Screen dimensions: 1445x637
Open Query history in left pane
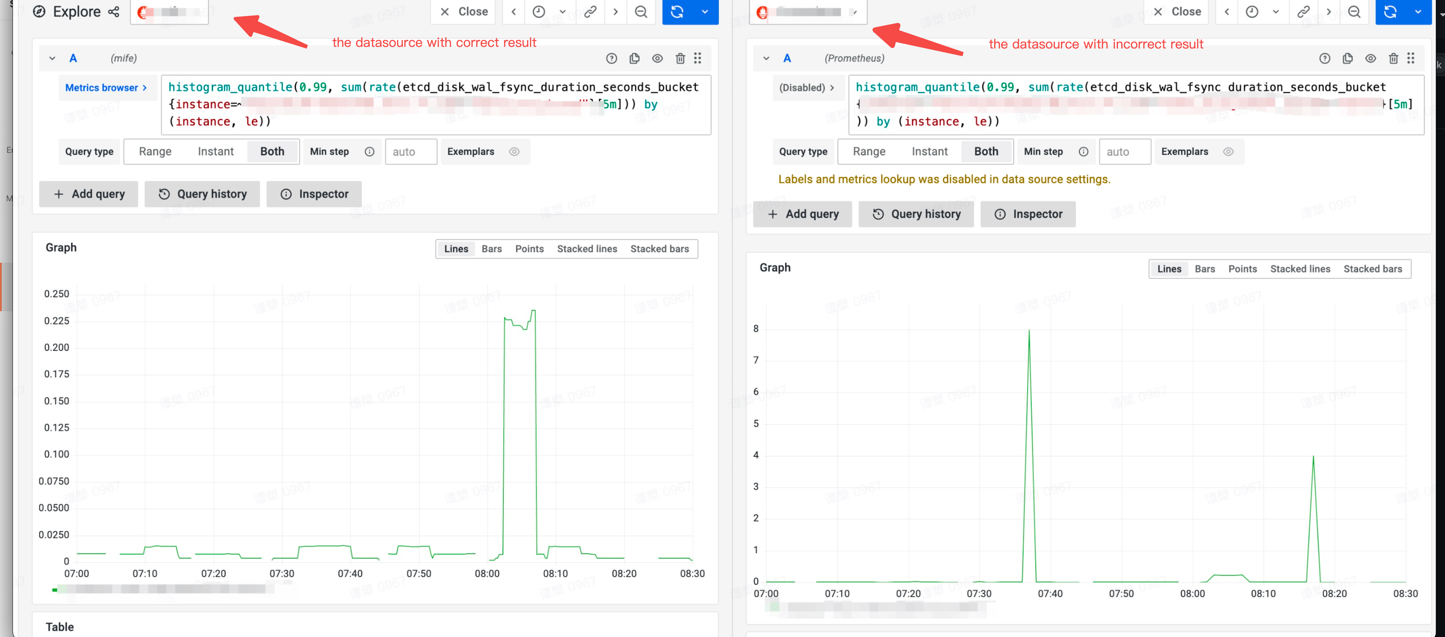[x=202, y=194]
